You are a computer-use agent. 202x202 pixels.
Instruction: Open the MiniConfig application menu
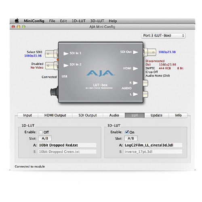point(34,21)
